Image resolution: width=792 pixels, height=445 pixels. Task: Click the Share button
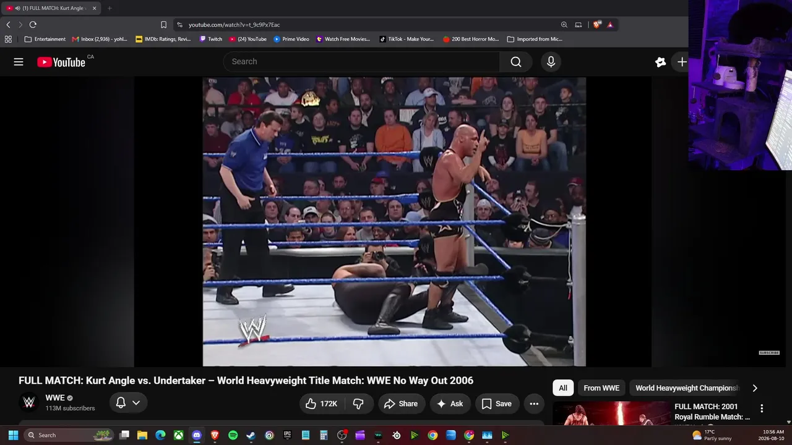[x=401, y=404]
